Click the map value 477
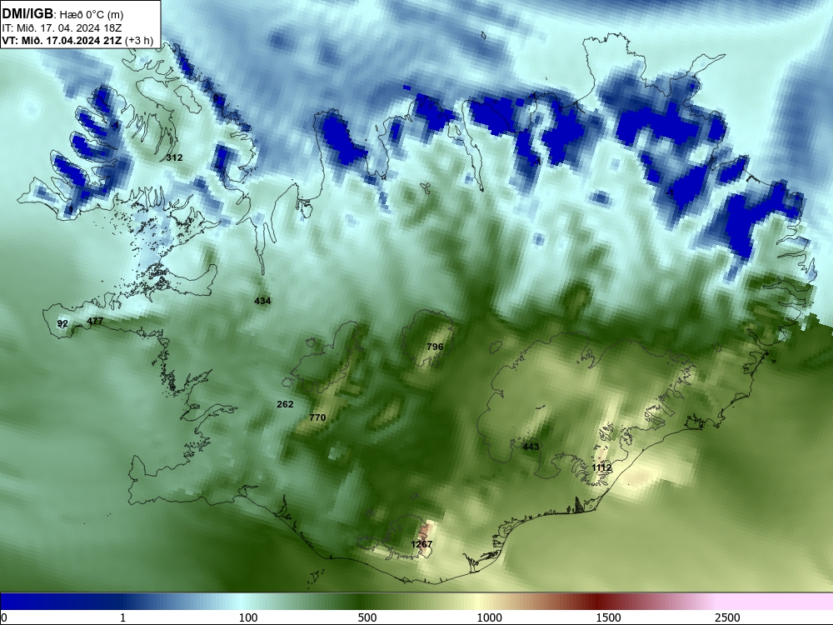 point(95,321)
